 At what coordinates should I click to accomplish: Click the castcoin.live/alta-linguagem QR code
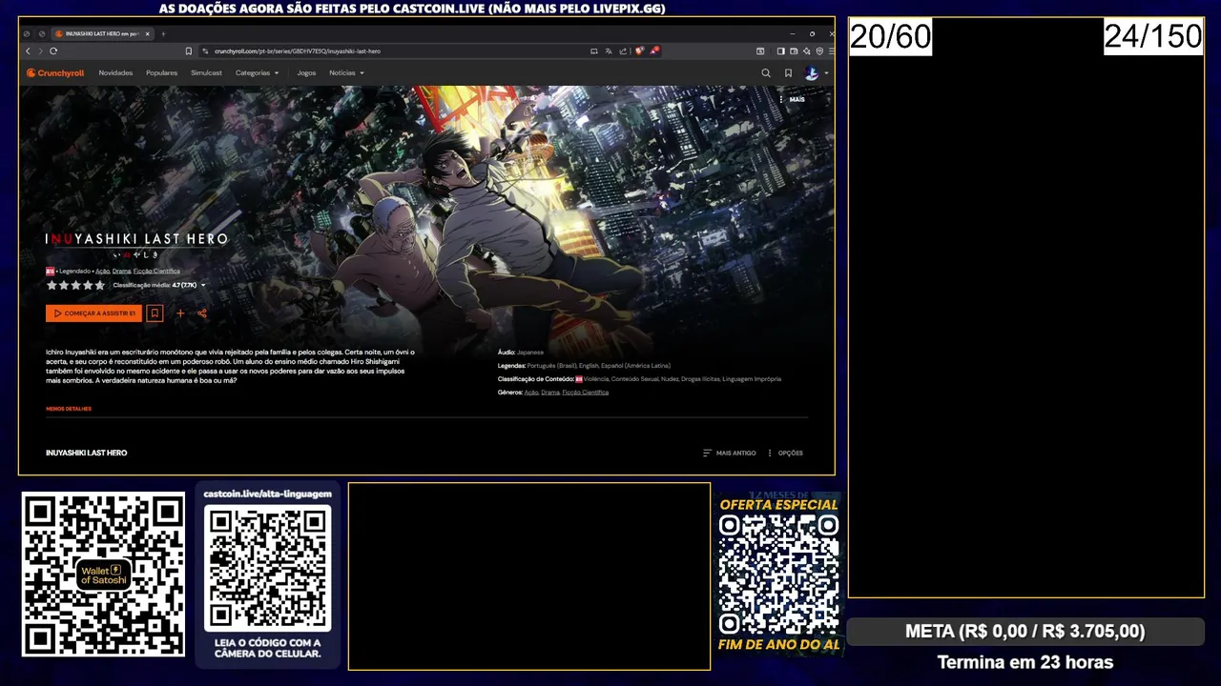tap(268, 568)
